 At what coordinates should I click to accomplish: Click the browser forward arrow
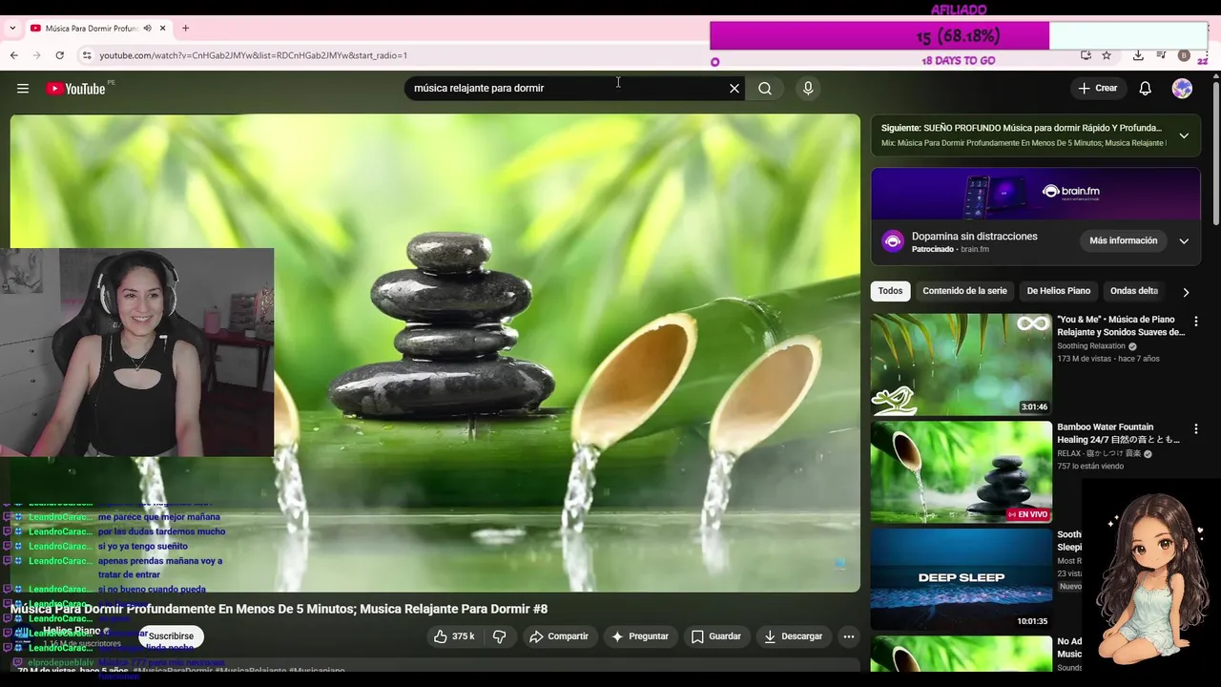point(36,55)
